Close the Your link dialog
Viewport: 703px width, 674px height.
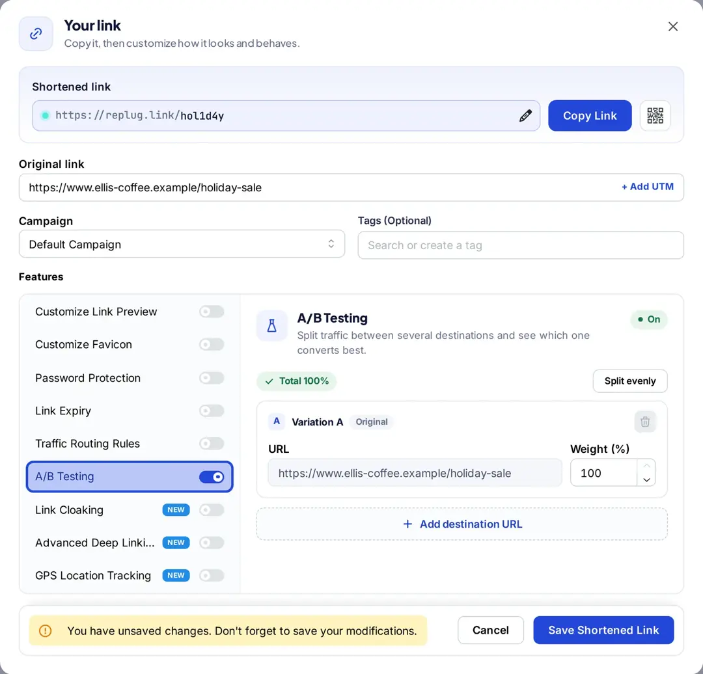[x=672, y=27]
